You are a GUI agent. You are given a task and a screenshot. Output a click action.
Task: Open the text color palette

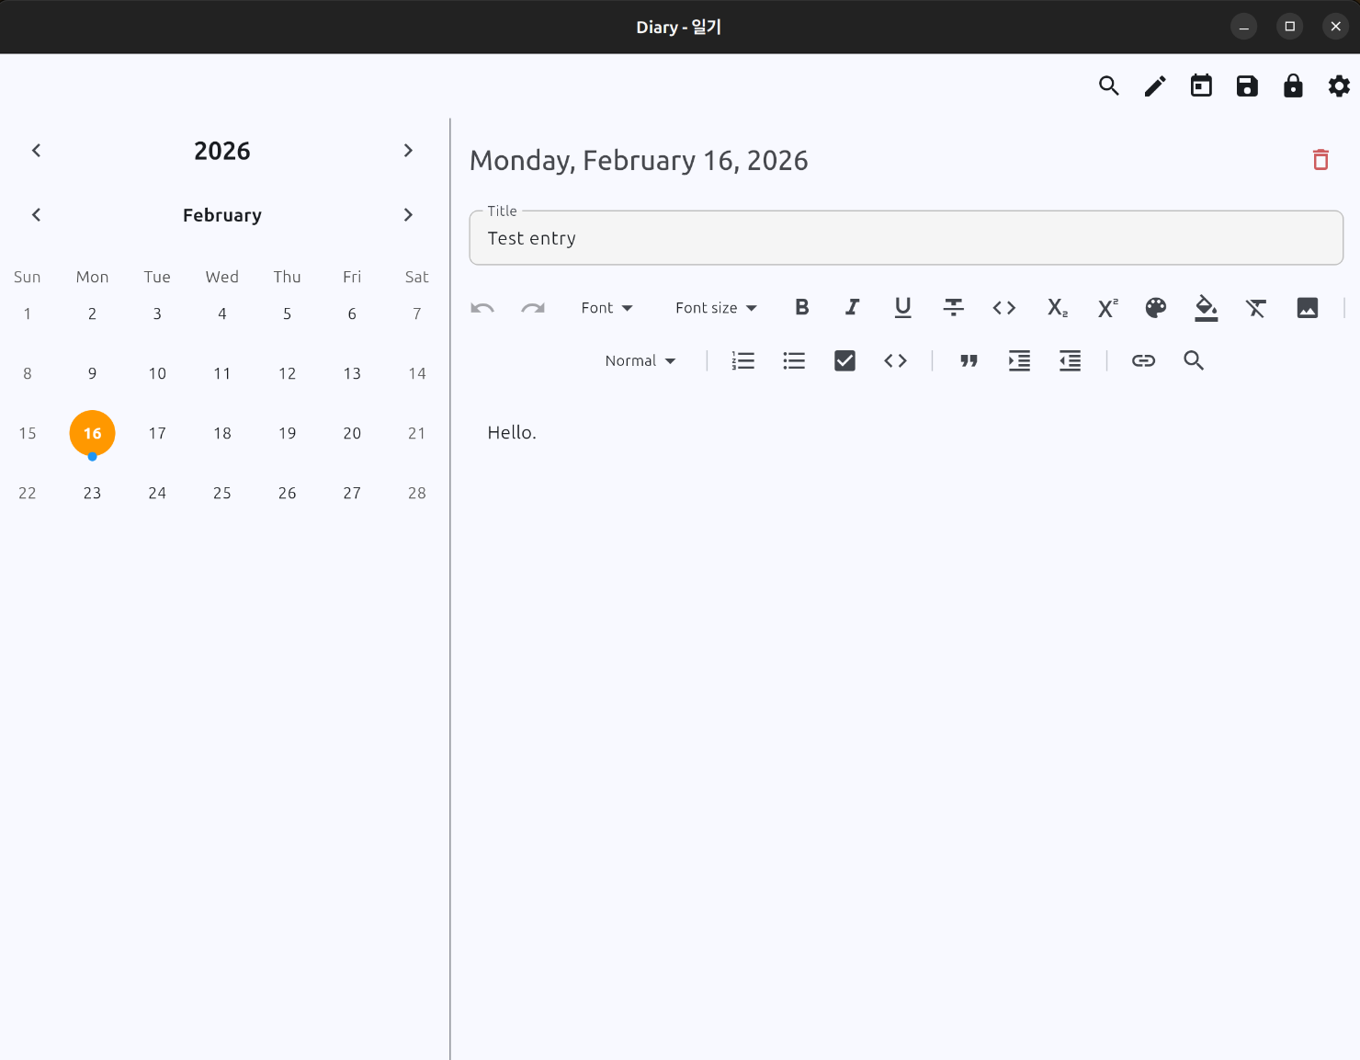pyautogui.click(x=1156, y=308)
